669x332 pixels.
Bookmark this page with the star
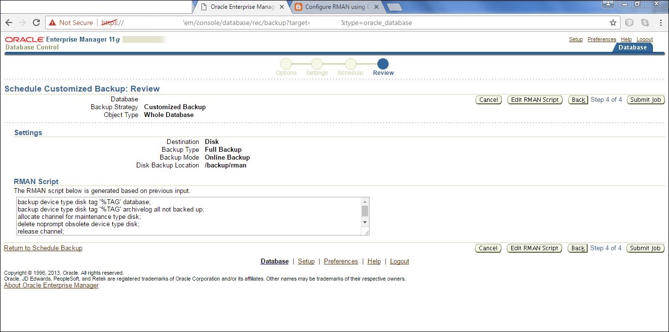tap(613, 23)
